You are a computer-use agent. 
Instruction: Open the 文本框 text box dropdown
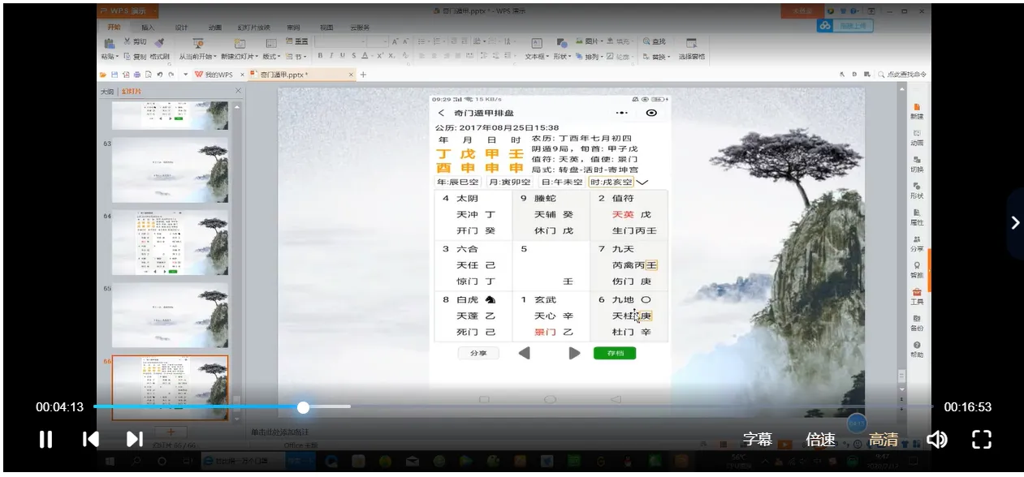[536, 57]
